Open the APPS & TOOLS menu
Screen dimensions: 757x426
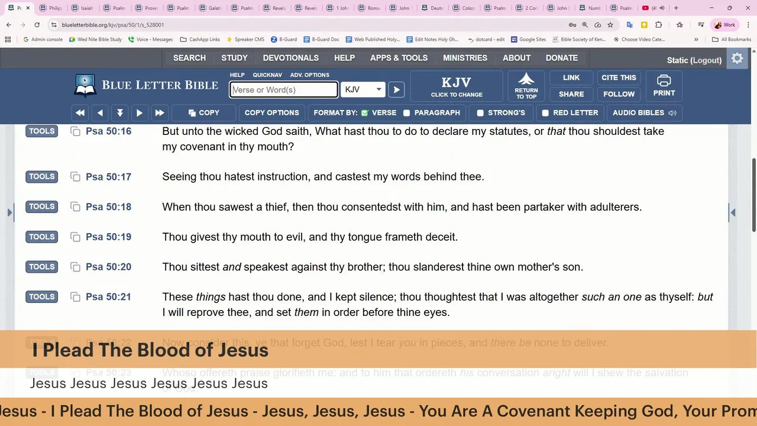click(399, 58)
